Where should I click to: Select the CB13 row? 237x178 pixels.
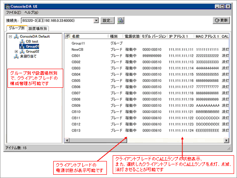click(x=147, y=130)
